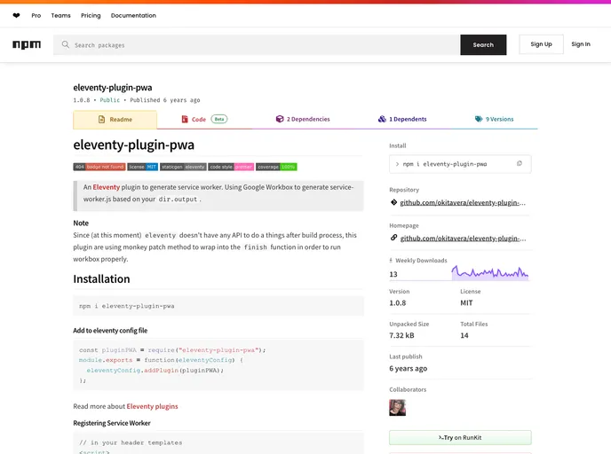The height and width of the screenshot is (454, 611).
Task: Click the Add to eleventy config file heading
Action: tap(110, 330)
